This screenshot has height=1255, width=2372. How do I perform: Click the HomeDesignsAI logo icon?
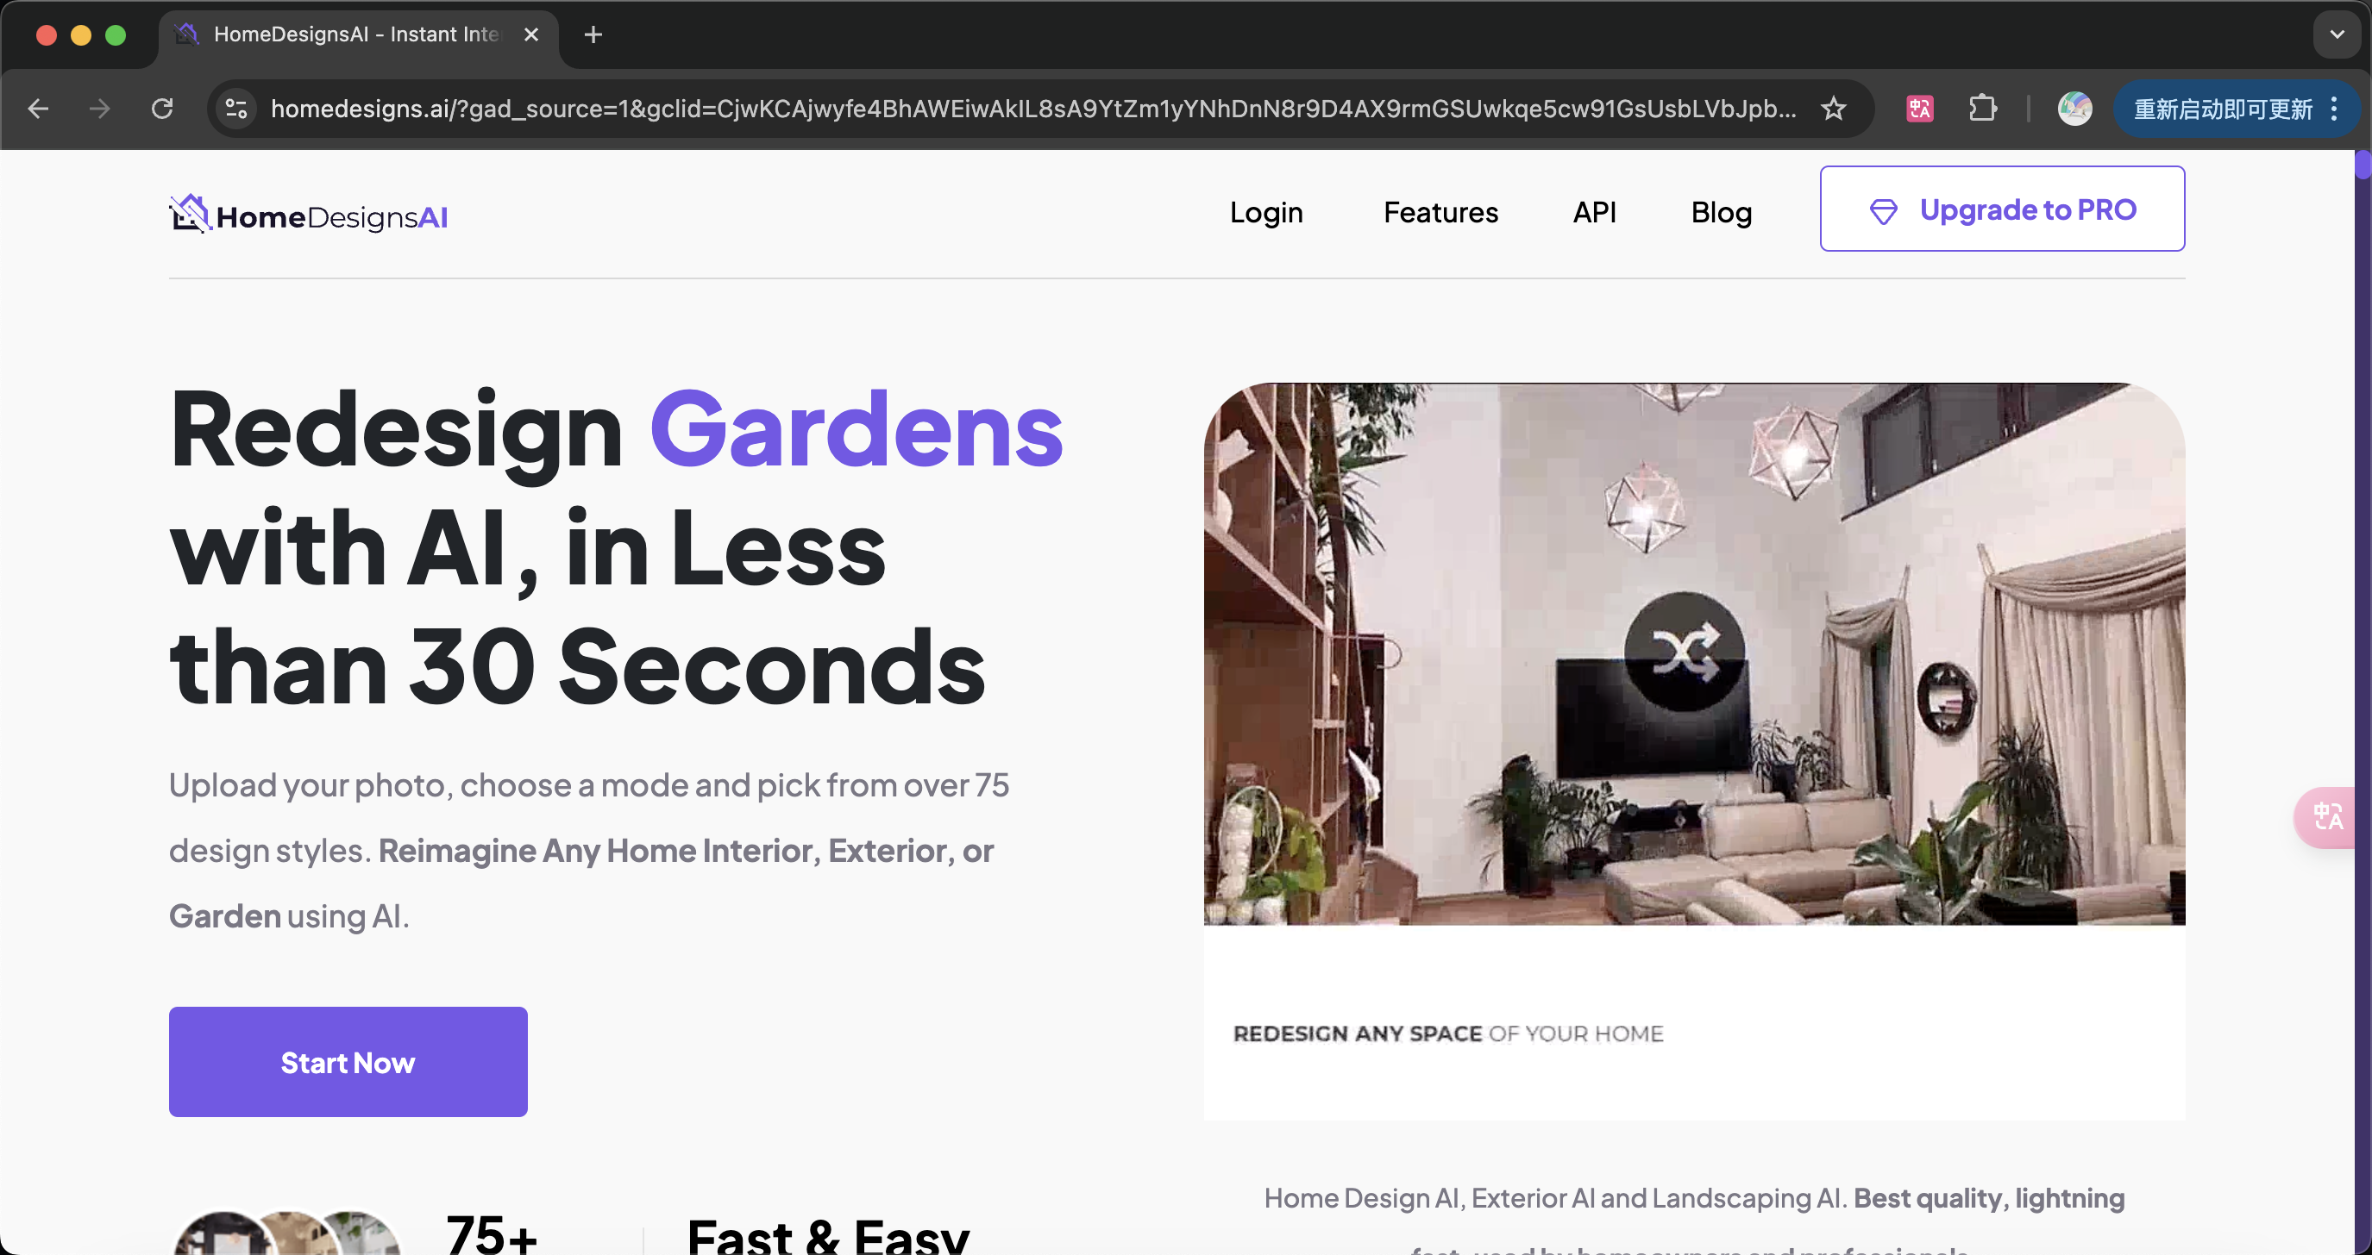pyautogui.click(x=188, y=216)
